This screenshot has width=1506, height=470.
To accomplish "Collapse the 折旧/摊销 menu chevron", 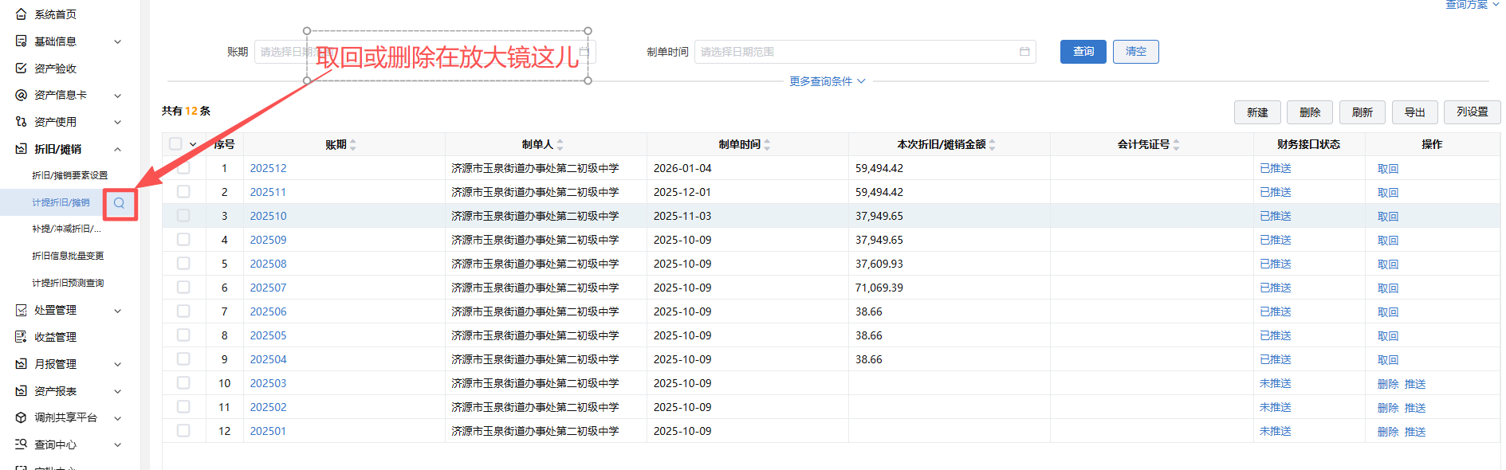I will coord(118,149).
